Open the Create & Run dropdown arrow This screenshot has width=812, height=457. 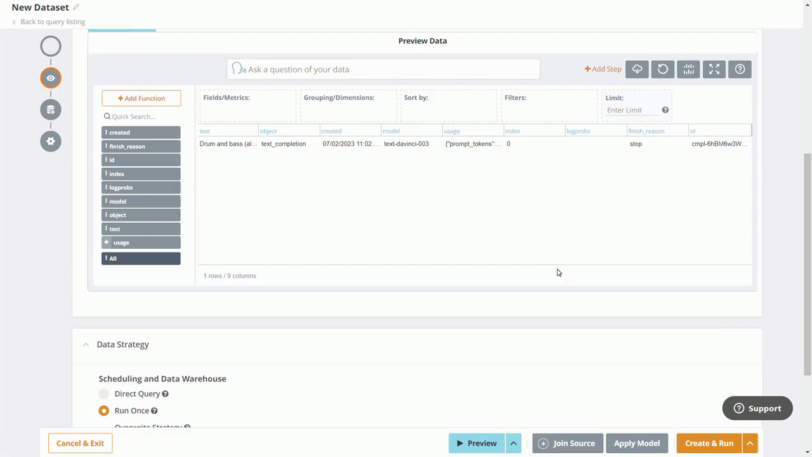coord(750,443)
